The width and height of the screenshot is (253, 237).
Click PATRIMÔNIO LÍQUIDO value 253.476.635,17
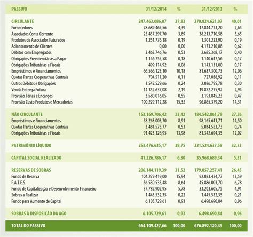[x=153, y=145]
